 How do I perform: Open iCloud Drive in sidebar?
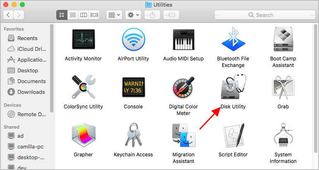point(26,49)
